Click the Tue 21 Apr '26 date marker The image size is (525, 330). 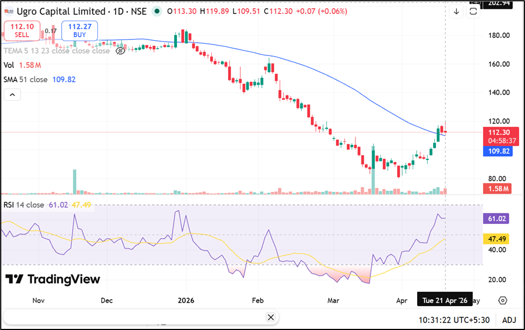[x=445, y=300]
